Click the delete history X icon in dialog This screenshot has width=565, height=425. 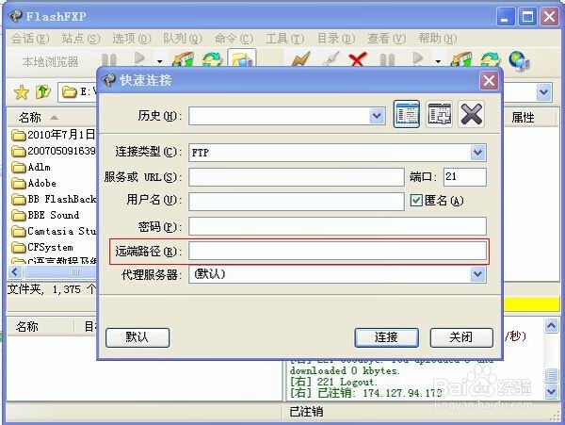[472, 114]
